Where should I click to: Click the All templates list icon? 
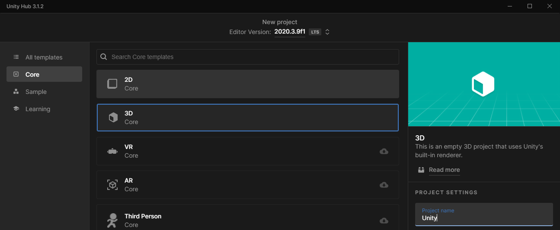click(x=16, y=57)
